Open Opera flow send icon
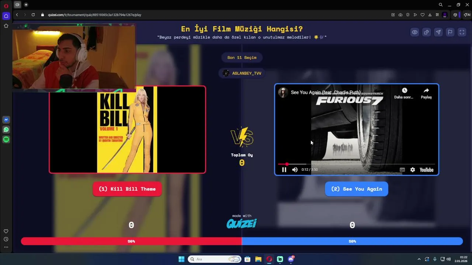 (x=415, y=15)
